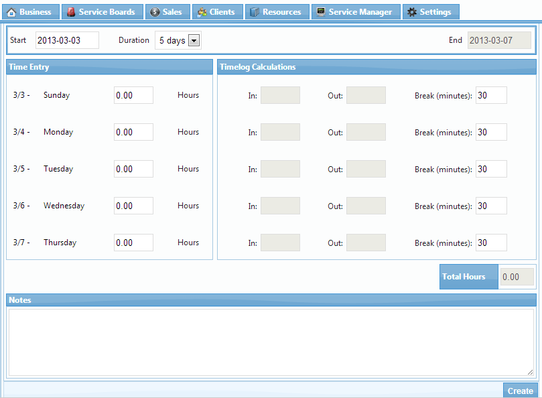Click the Sales tab coin icon
The width and height of the screenshot is (542, 398).
[155, 12]
